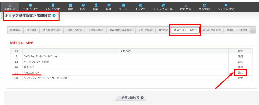The height and width of the screenshot is (105, 259).
Task: Switch to the 後払い決済設定 tab
Action: pos(212,30)
